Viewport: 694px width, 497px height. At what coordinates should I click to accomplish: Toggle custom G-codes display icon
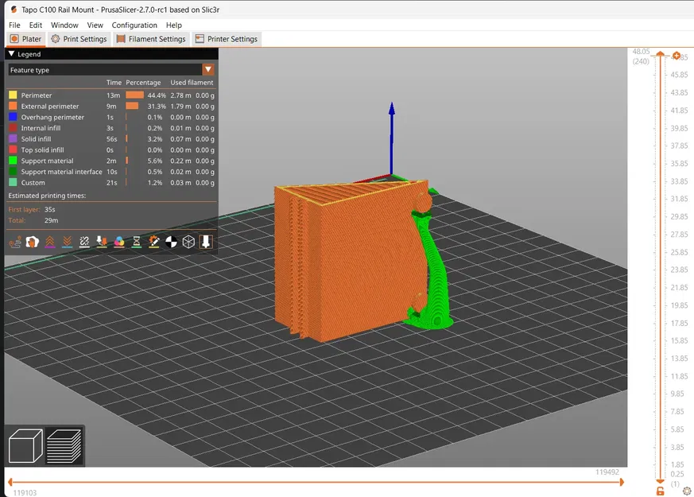(153, 242)
